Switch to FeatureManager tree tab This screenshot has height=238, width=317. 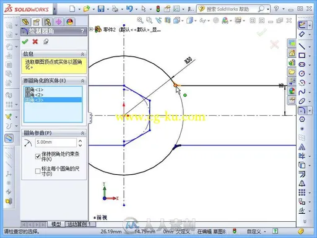[25, 22]
